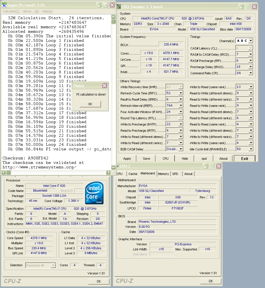
Task: Expand the B2B CAS# Delay dropdown
Action: [x=181, y=149]
